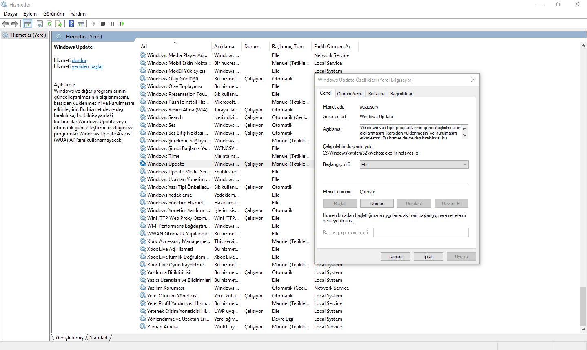Select the 'WinHTTP Web Proxy Otom...' row name

coord(178,218)
